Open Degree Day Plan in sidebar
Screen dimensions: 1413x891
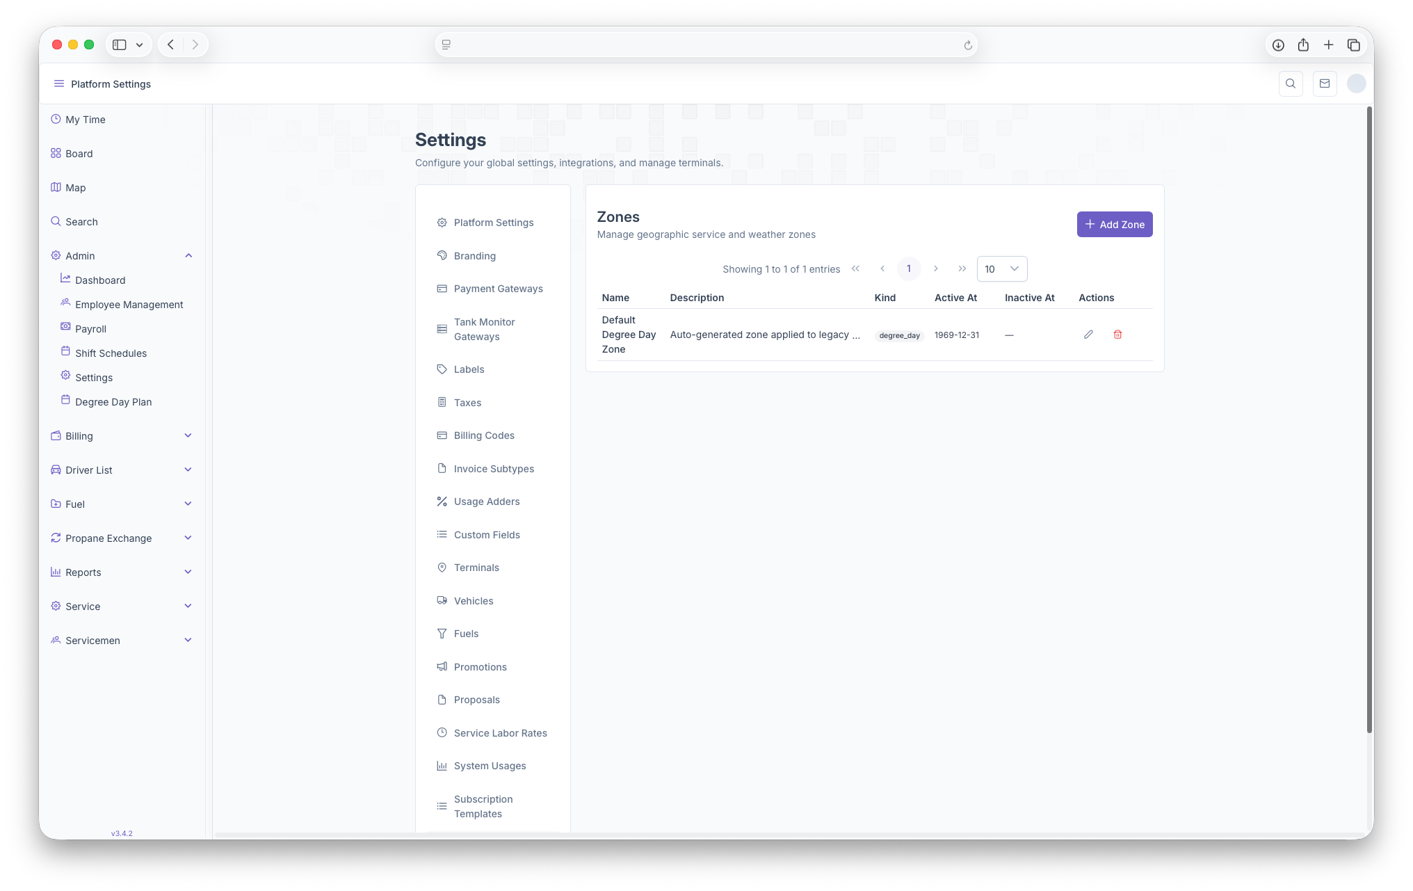click(113, 402)
